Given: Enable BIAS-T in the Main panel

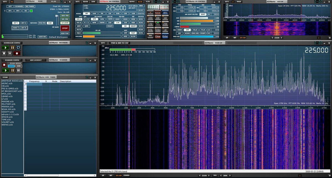Looking at the screenshot, I should pyautogui.click(x=16, y=28).
